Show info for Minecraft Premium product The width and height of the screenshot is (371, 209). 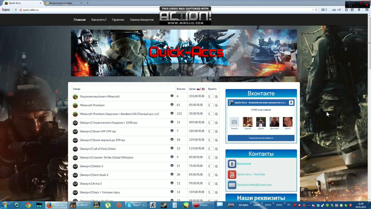pos(172,105)
